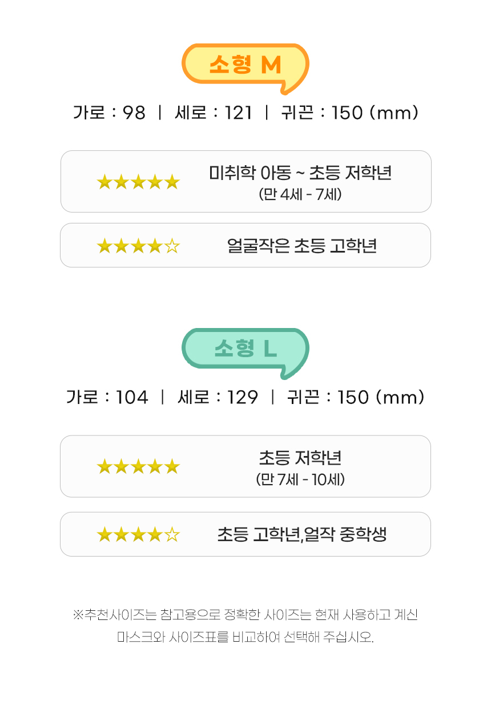The image size is (491, 720).
Task: Click the 초등 고학년,얼작 중학생 label
Action: tap(301, 535)
